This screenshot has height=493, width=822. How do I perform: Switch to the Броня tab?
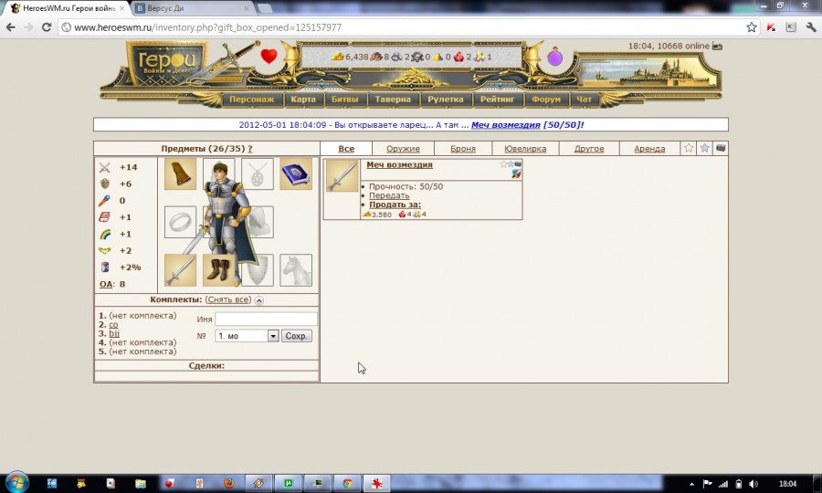pos(463,149)
